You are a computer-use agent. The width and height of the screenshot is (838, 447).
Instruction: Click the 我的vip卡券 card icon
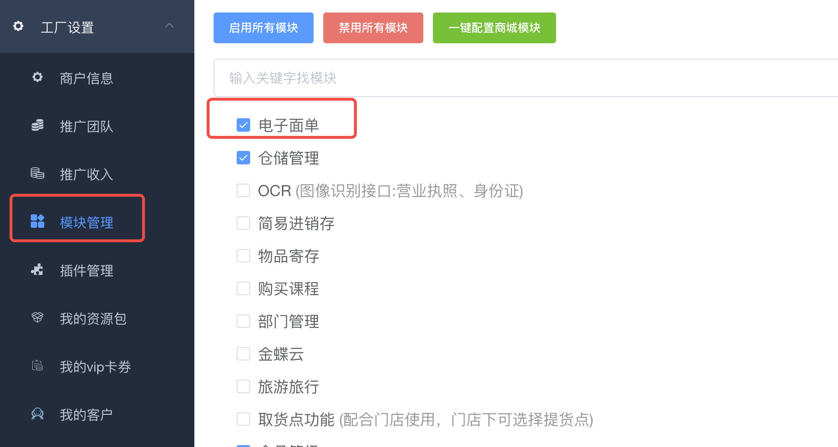(38, 366)
